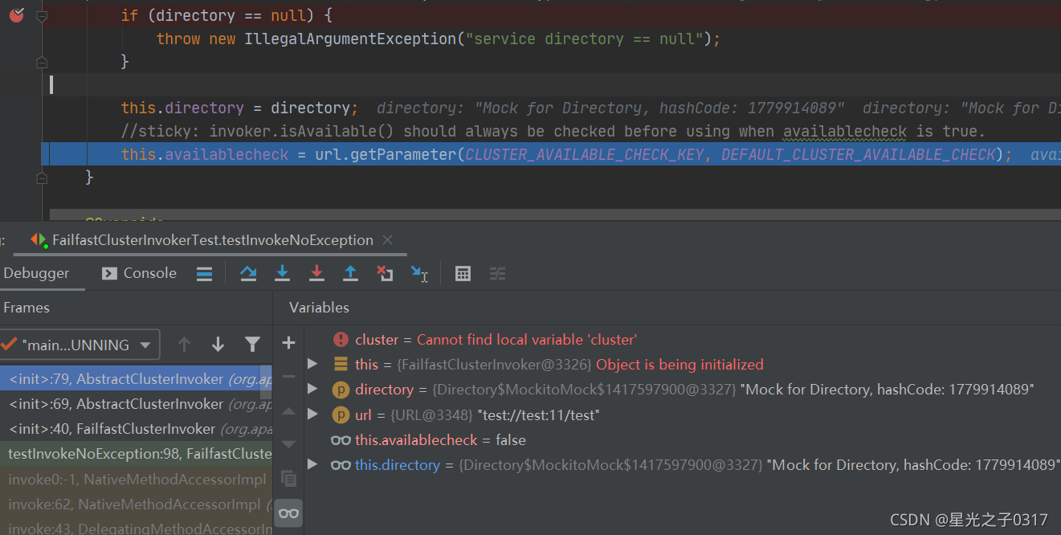Open Evaluate Expression calculator icon
This screenshot has height=535, width=1061.
tap(463, 274)
